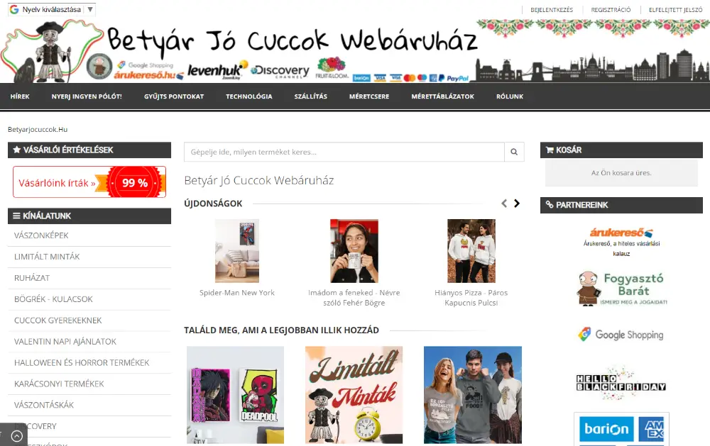The image size is (710, 446).
Task: Go to the Regisztráció link
Action: (611, 10)
